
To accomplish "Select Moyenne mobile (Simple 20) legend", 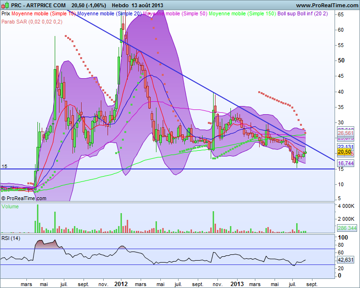I will pyautogui.click(x=109, y=13).
